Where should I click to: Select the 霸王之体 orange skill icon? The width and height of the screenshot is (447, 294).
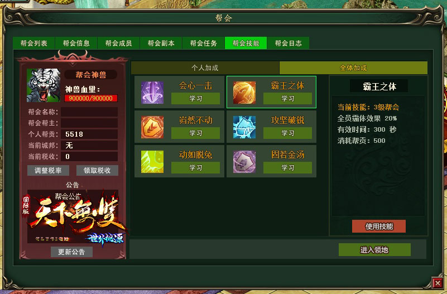pos(244,93)
